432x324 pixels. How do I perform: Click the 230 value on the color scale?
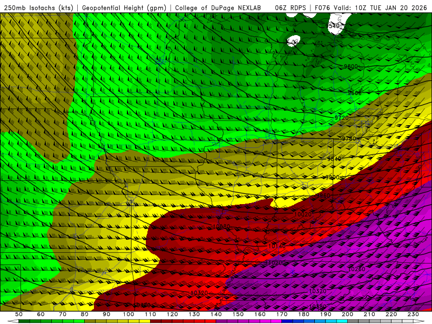tap(414, 314)
